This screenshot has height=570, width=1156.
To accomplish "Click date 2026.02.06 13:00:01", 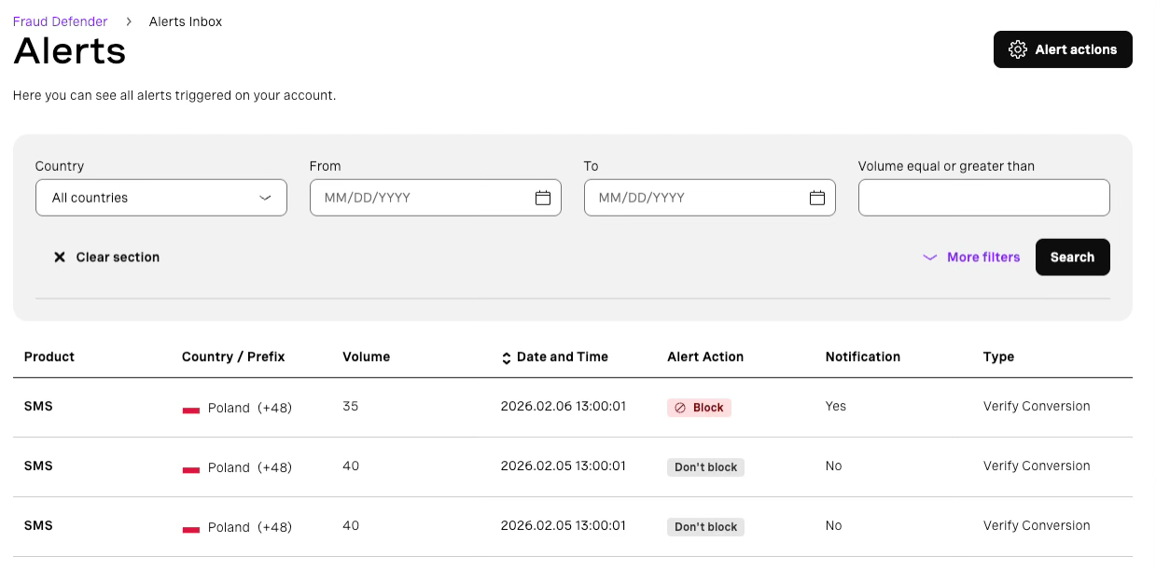I will tap(564, 407).
